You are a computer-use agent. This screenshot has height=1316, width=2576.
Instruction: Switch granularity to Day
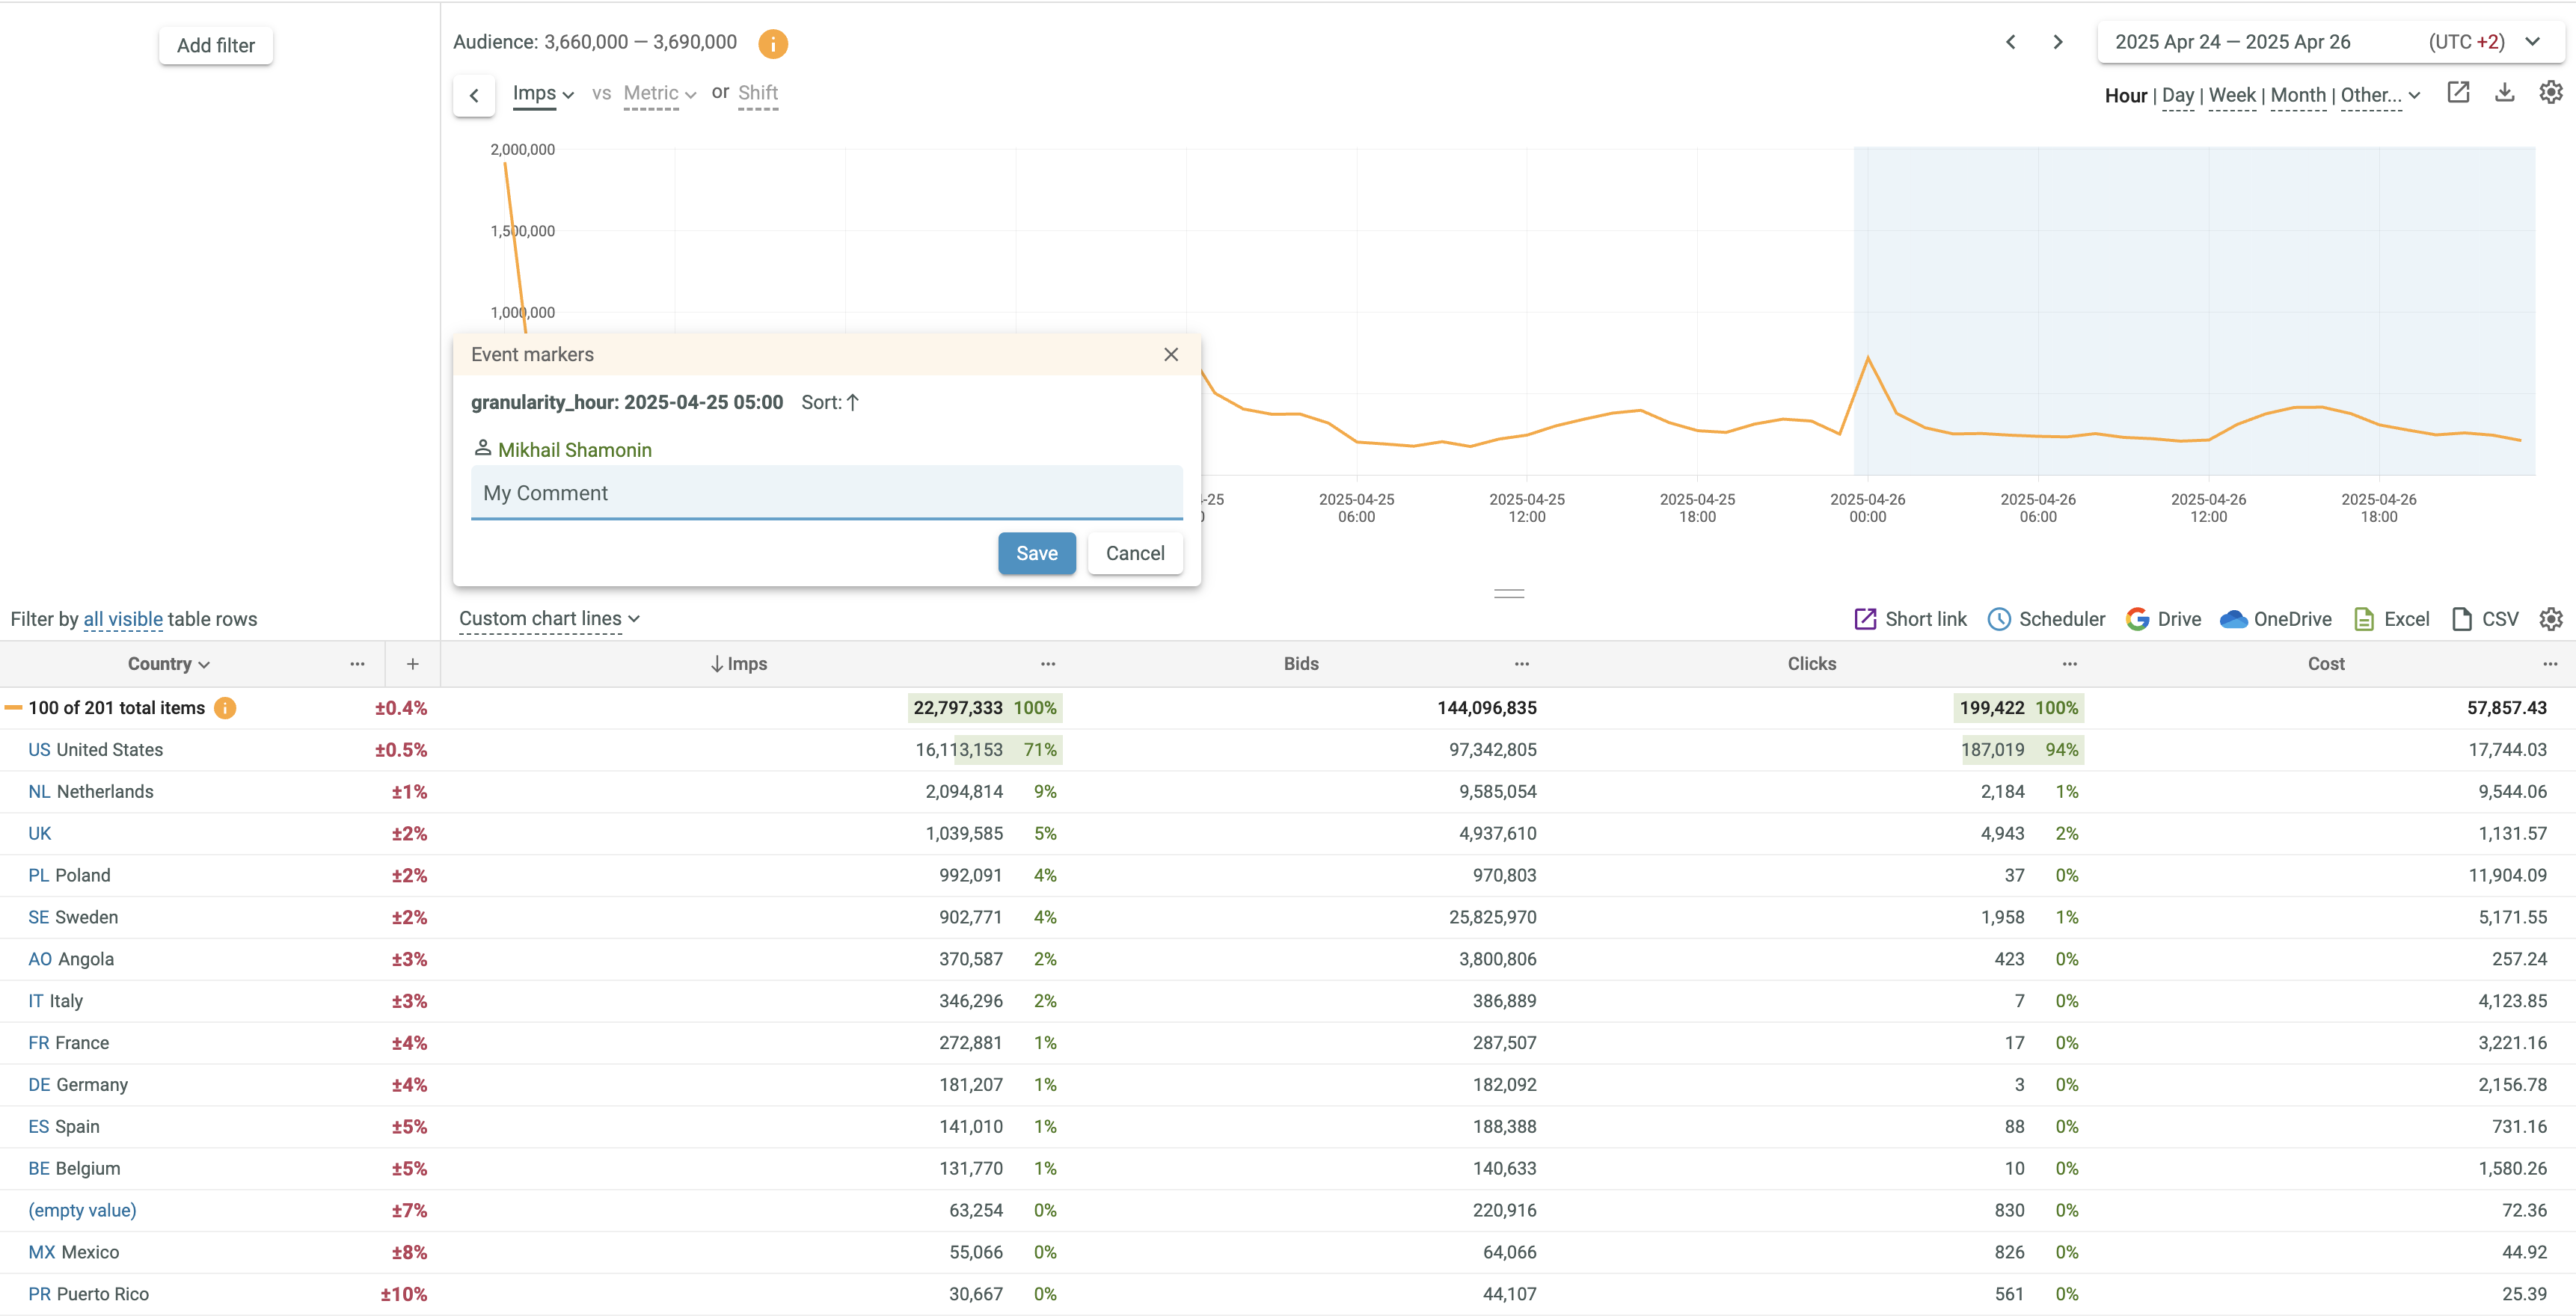pyautogui.click(x=2177, y=96)
